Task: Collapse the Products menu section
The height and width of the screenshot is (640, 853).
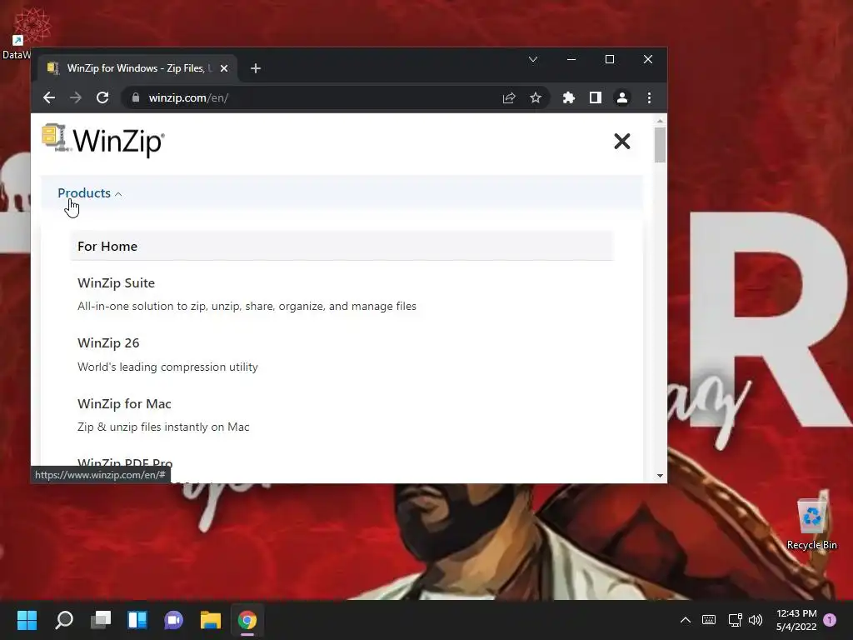Action: 90,193
